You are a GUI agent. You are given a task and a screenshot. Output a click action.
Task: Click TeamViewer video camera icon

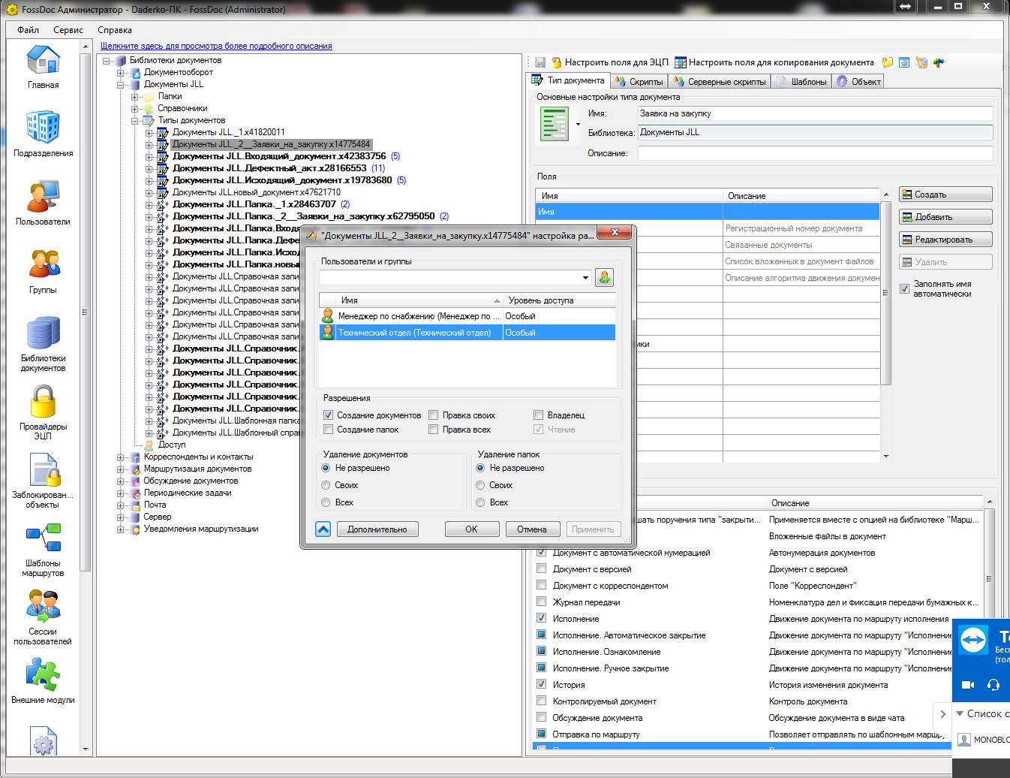coord(968,685)
